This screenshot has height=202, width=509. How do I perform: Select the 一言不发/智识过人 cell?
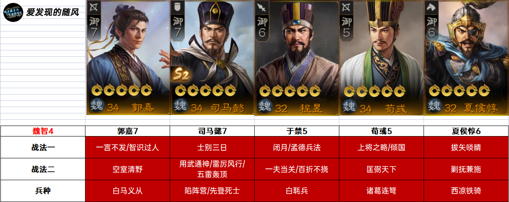point(128,147)
